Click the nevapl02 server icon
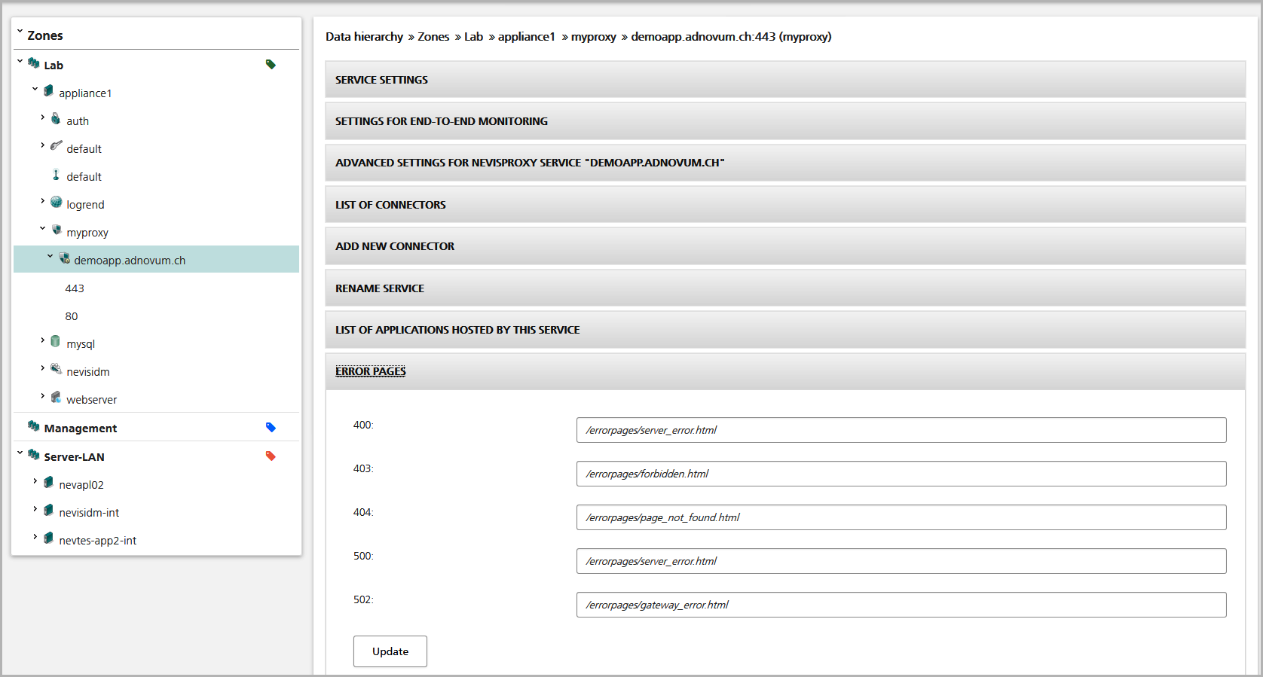The height and width of the screenshot is (677, 1263). (x=49, y=483)
